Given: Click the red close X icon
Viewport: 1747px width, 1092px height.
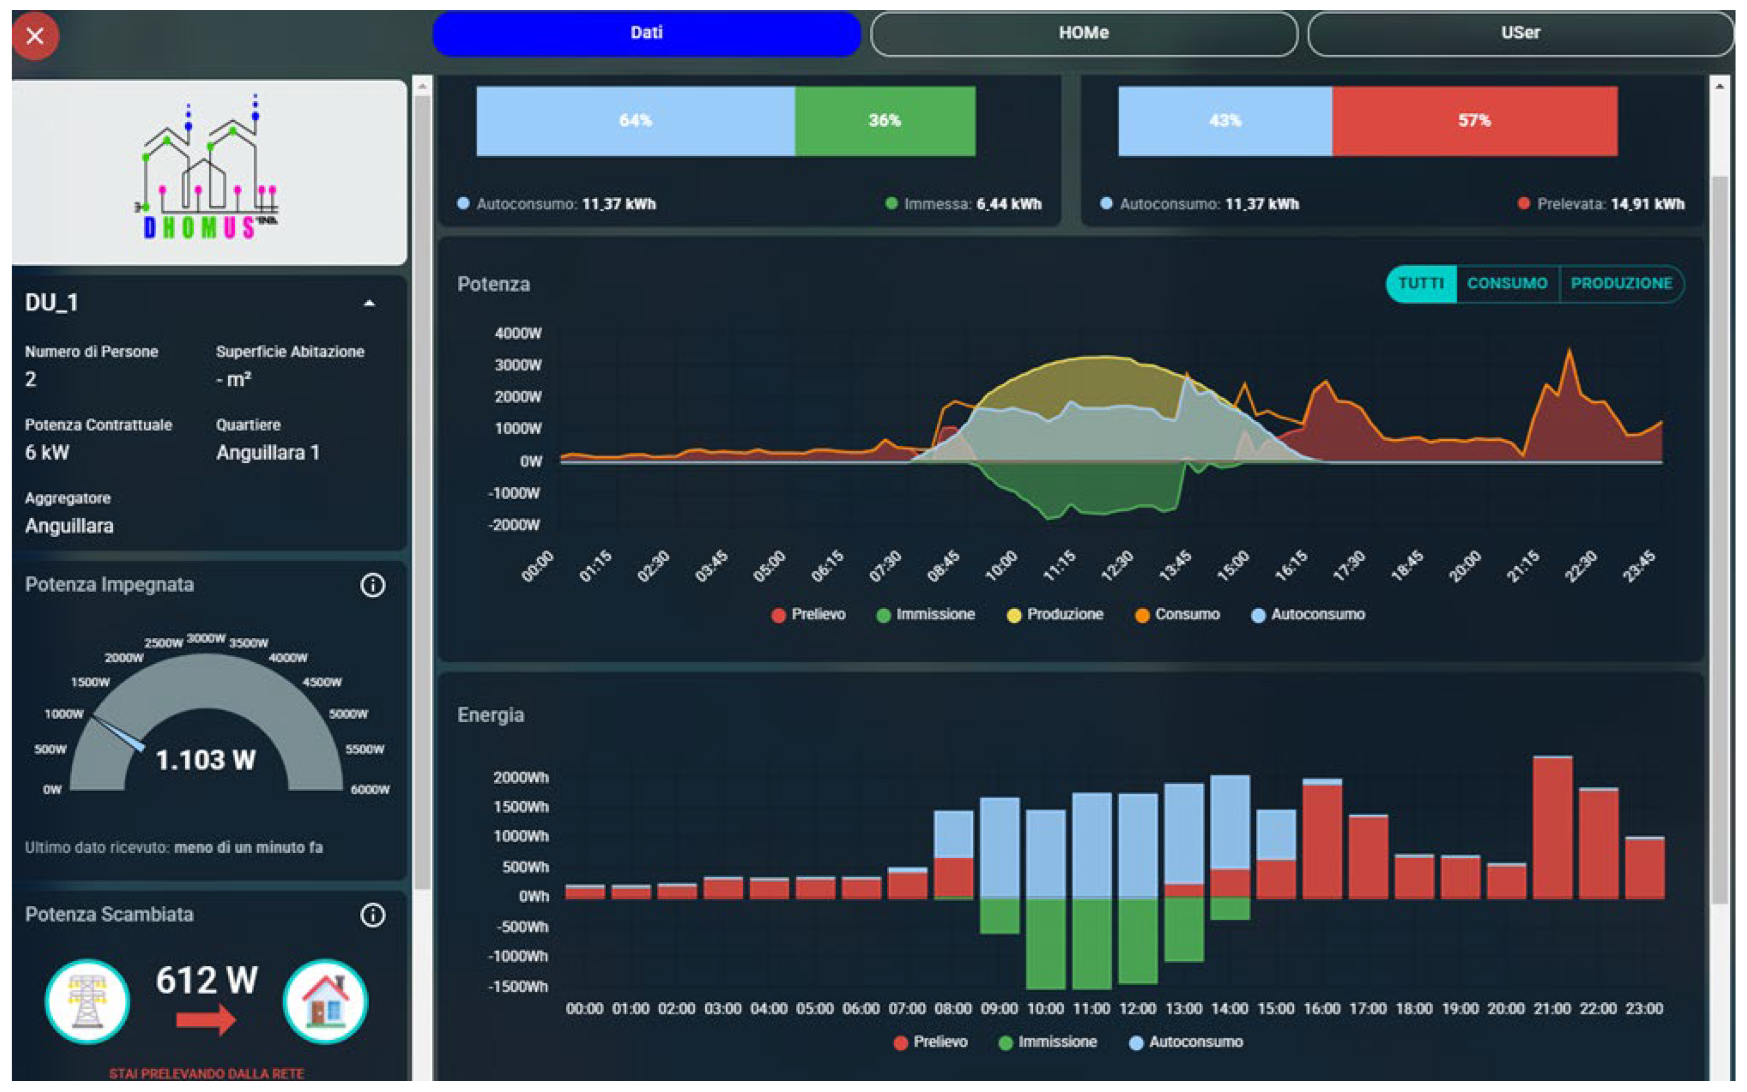Looking at the screenshot, I should (35, 35).
